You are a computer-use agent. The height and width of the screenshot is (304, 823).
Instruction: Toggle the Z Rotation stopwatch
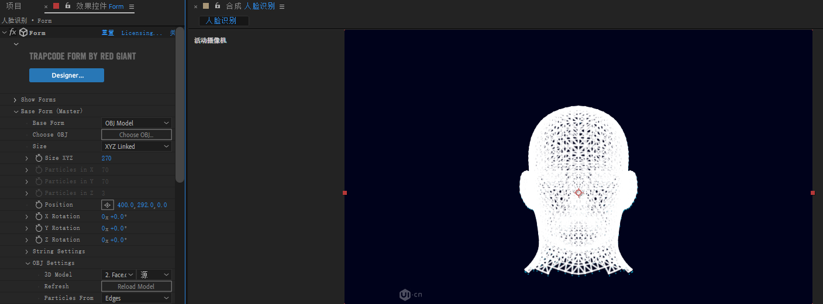(39, 240)
